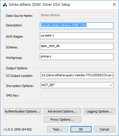Open Authentication Options
The image size is (119, 136).
(x=23, y=111)
